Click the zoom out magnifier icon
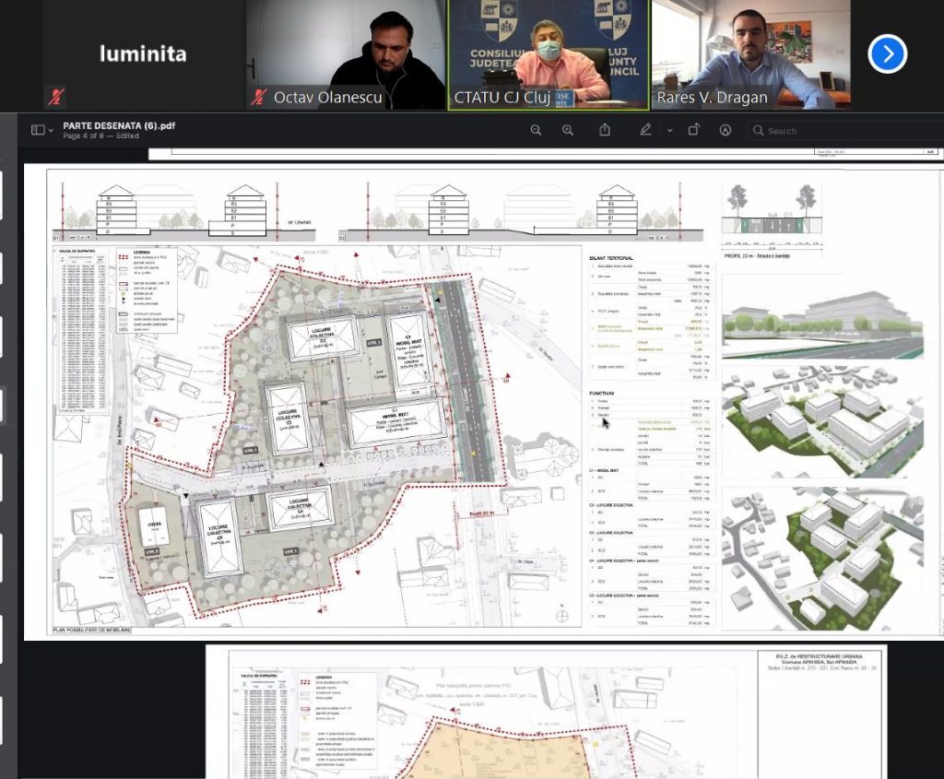944x779 pixels. (x=536, y=130)
